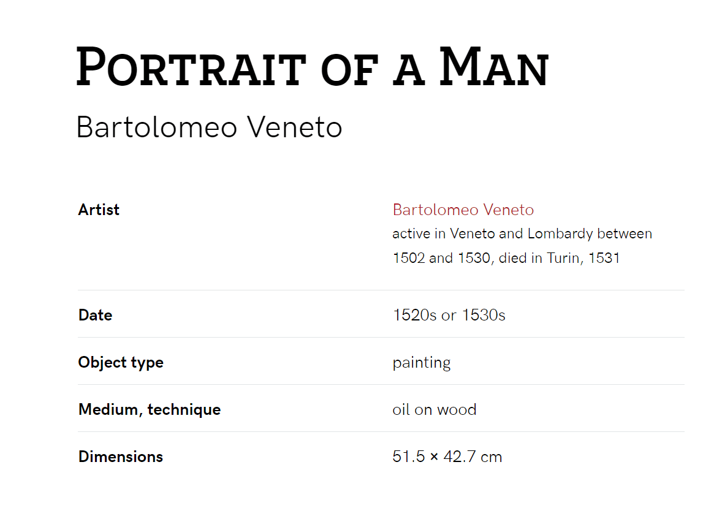Screen dimensions: 722x519
Task: Click the died in Turin, 1531 text
Action: pyautogui.click(x=559, y=258)
